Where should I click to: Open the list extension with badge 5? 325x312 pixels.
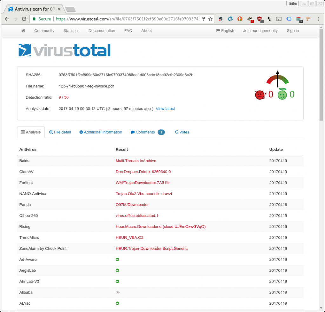(x=299, y=19)
